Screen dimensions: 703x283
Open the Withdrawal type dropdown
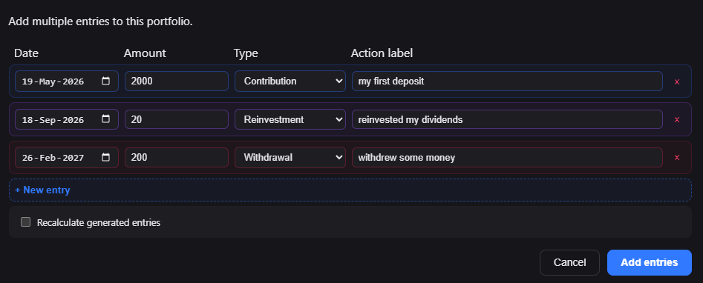coord(290,158)
